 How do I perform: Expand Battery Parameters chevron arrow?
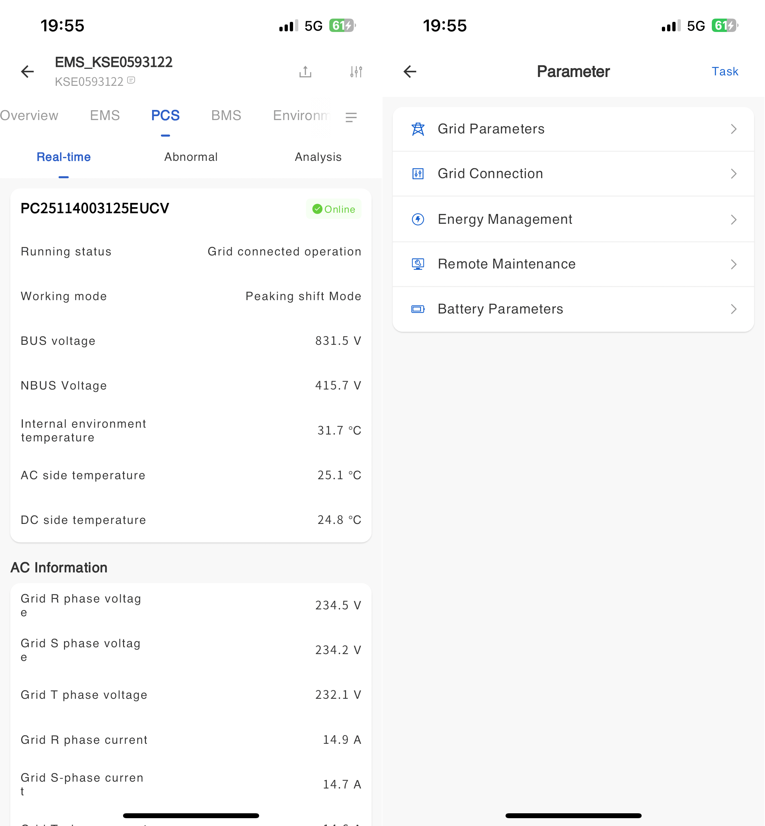point(734,309)
